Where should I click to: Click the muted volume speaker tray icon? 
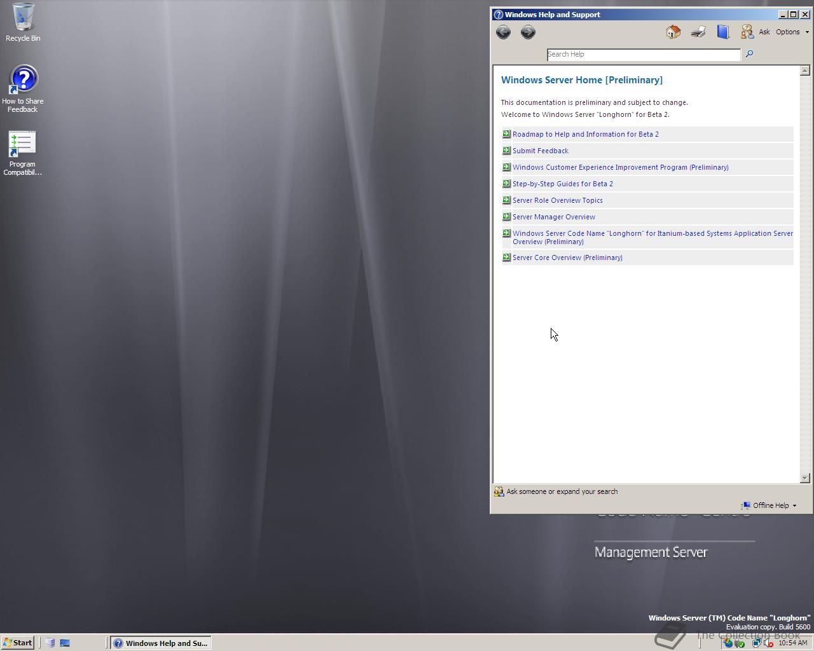pyautogui.click(x=768, y=643)
